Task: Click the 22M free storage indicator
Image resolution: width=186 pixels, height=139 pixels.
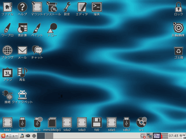Action: (157, 136)
